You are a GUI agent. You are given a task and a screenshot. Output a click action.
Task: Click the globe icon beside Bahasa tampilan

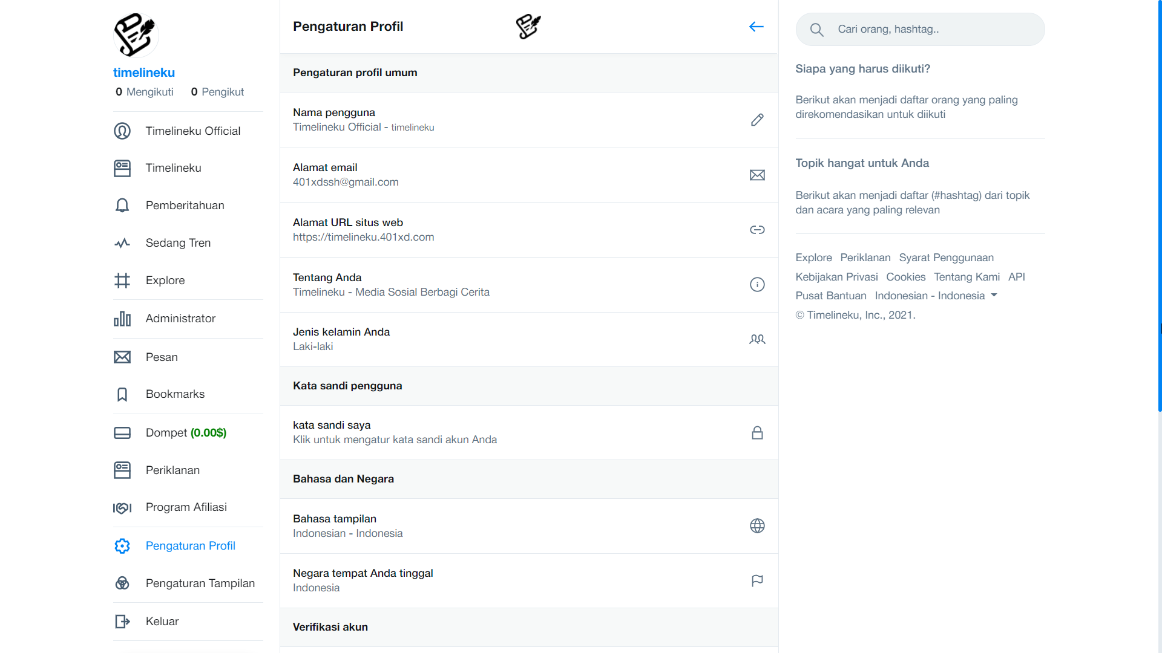[x=757, y=525]
